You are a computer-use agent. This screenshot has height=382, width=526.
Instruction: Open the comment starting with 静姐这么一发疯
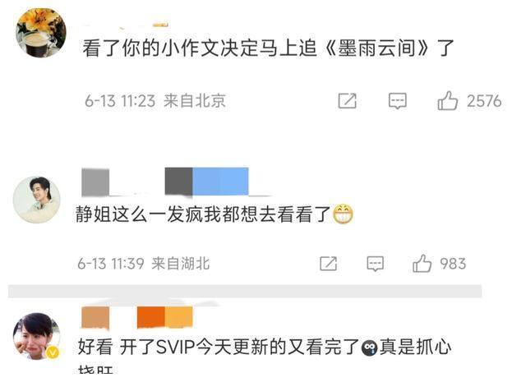pos(214,214)
